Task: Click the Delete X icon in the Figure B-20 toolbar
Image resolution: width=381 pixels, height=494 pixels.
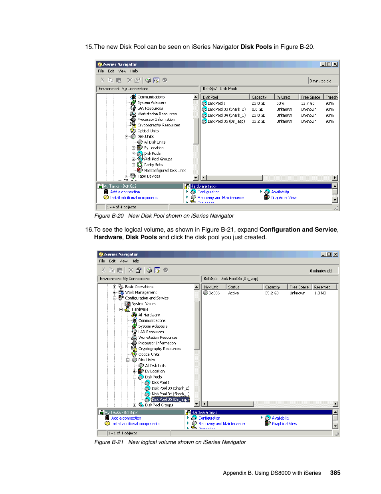Action: [x=129, y=80]
